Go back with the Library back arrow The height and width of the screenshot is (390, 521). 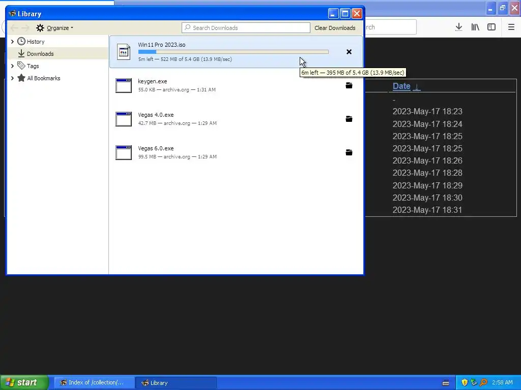tap(14, 28)
